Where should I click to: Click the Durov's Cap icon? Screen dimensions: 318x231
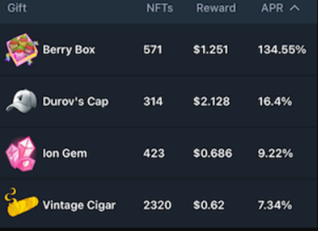22,101
